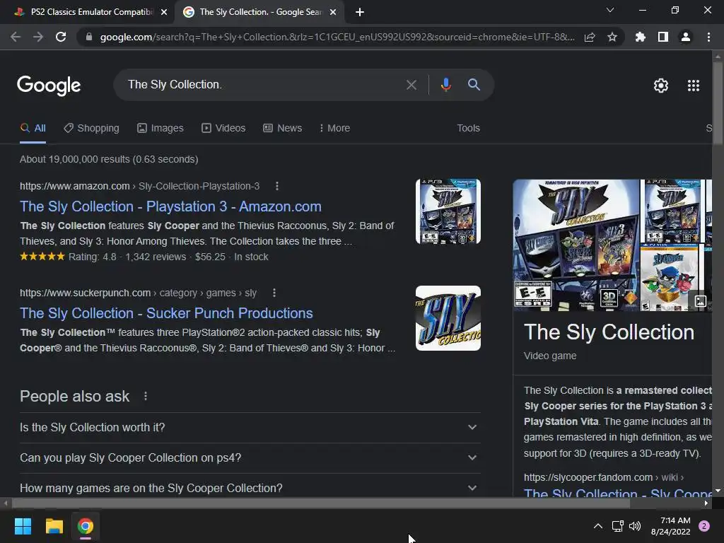724x543 pixels.
Task: Share this page from address bar
Action: tap(590, 37)
